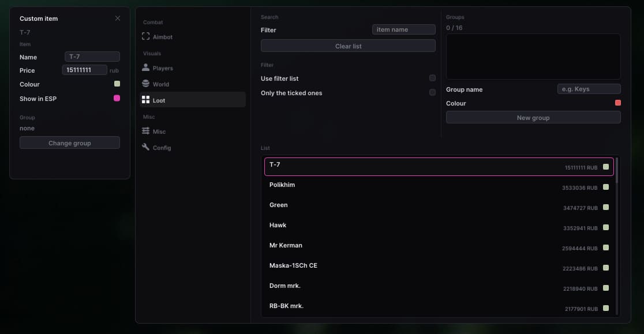
Task: Select the Green item name
Action: (x=279, y=205)
